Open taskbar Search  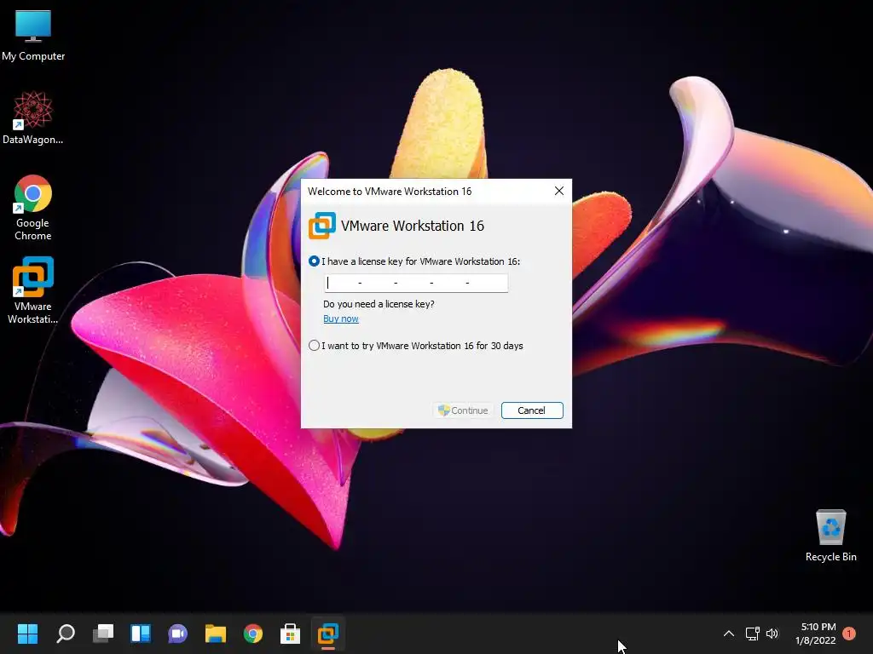(66, 634)
